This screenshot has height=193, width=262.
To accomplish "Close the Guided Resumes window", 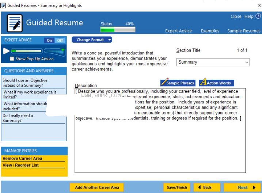I will [x=259, y=5].
